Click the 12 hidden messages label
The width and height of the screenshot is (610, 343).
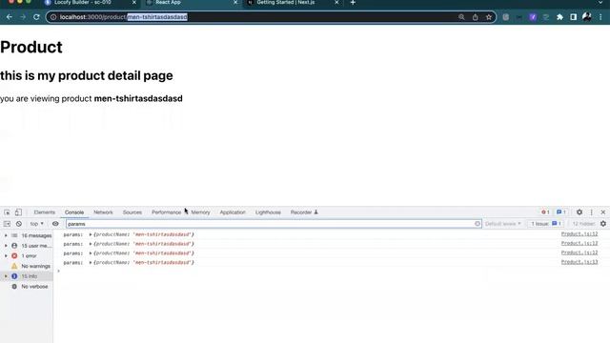point(583,224)
